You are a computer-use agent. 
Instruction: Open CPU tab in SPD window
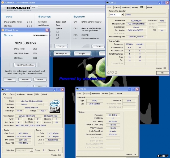pos(109,7)
